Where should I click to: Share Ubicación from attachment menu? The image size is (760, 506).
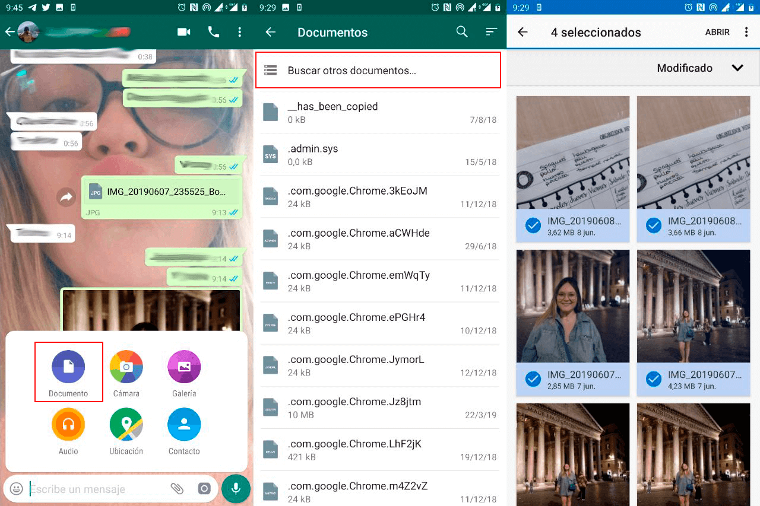coord(126,424)
